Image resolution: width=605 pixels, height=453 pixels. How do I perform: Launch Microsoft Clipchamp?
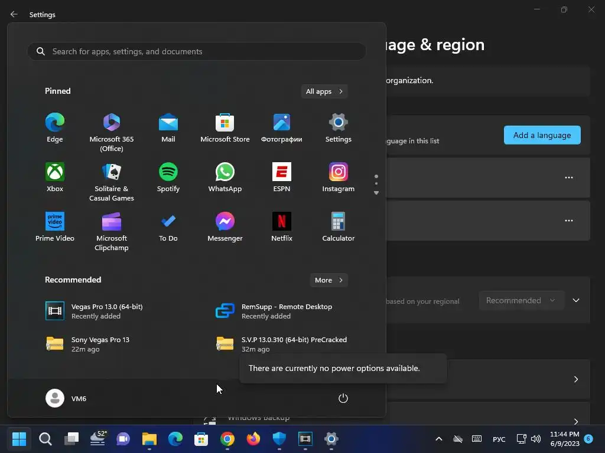[112, 231]
